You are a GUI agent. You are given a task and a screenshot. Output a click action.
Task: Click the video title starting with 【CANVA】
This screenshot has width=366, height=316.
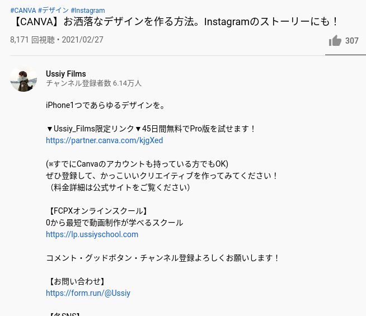coord(175,22)
